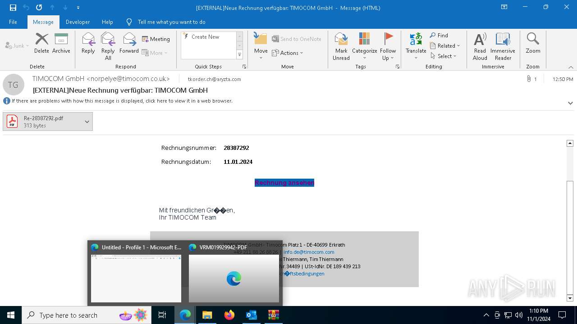Screen dimensions: 577x324
Task: Reply to the sender
Action: click(x=88, y=43)
